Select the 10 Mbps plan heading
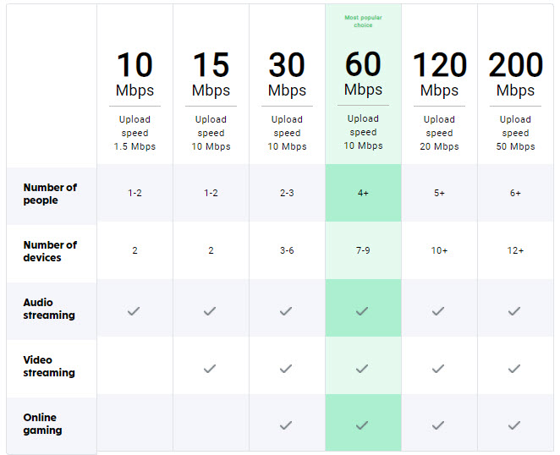This screenshot has width=560, height=455. (x=135, y=73)
